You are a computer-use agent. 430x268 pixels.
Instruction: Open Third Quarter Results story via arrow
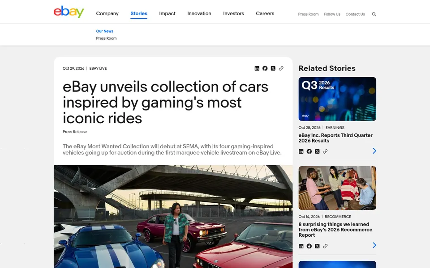pyautogui.click(x=374, y=151)
